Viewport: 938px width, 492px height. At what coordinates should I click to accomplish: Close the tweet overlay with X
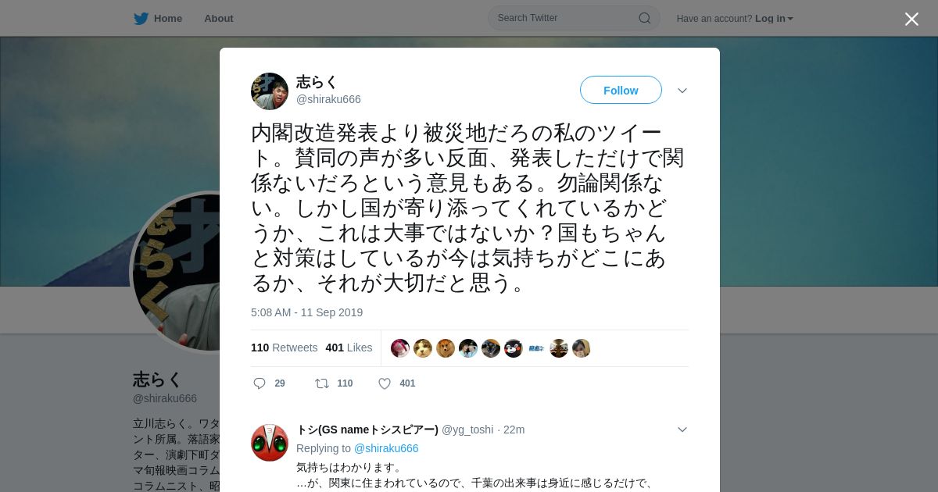coord(911,19)
